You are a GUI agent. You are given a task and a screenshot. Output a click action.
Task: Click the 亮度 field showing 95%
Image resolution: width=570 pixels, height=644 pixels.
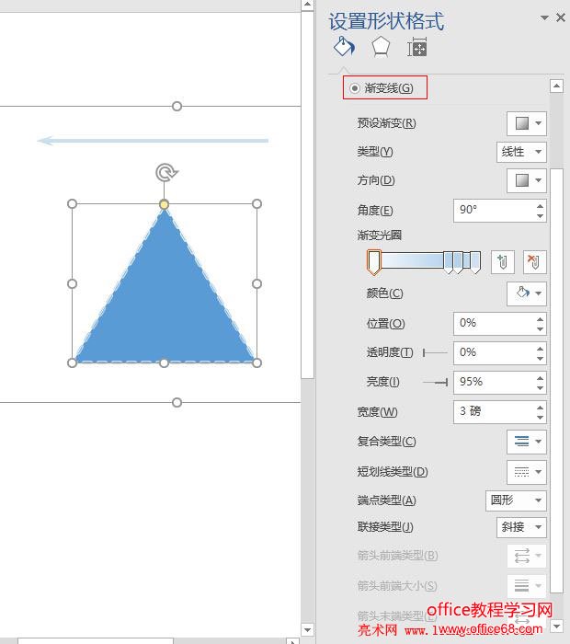click(x=494, y=383)
